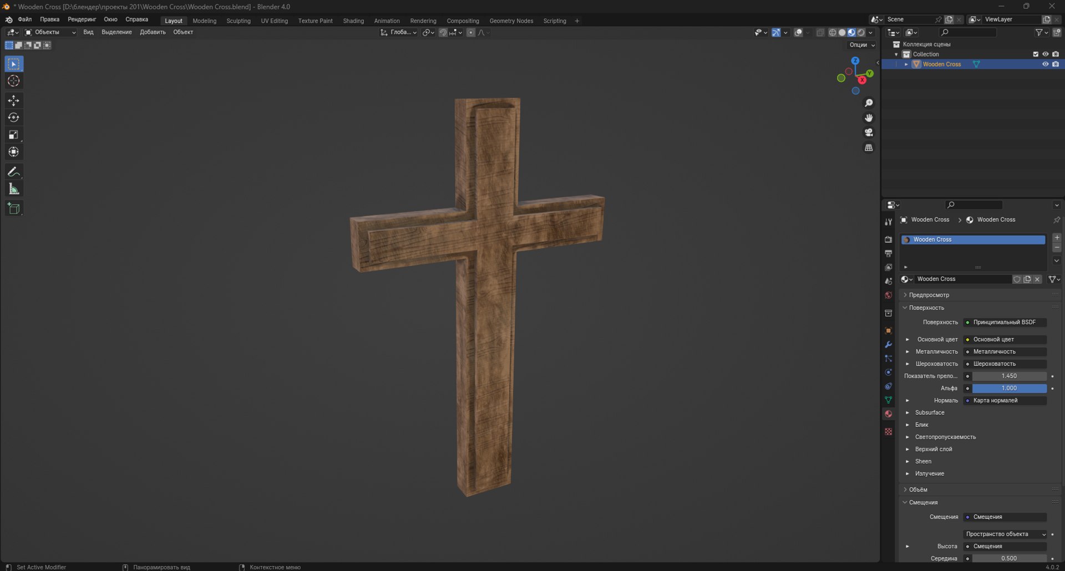Image resolution: width=1065 pixels, height=571 pixels.
Task: Choose the Add Cube tool
Action: coord(14,208)
